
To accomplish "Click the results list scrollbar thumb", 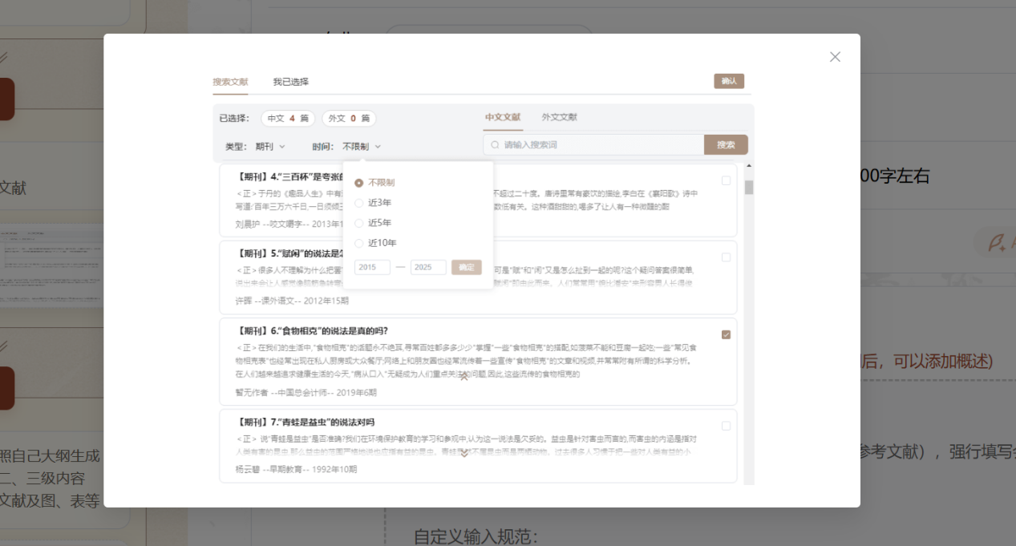I will tap(749, 188).
